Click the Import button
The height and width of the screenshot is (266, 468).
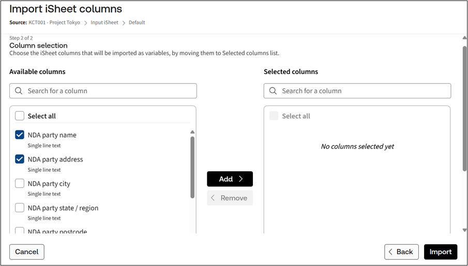[x=441, y=252]
